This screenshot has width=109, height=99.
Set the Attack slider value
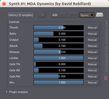pos(59,46)
